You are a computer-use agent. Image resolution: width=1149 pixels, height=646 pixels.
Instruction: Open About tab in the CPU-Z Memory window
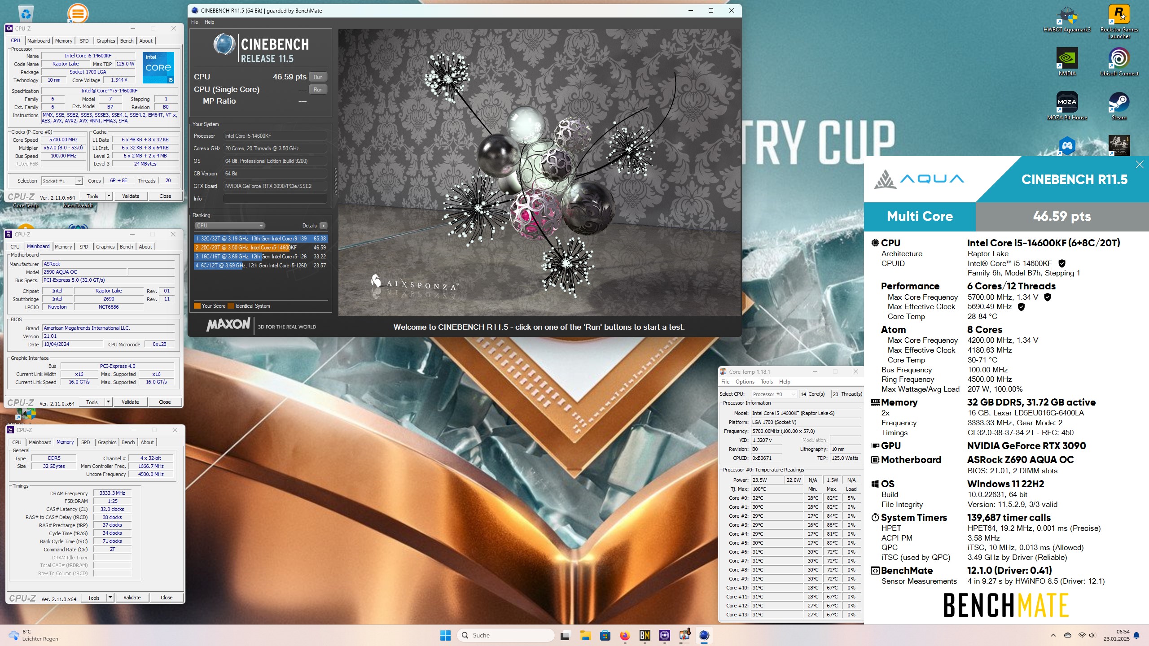pos(147,442)
